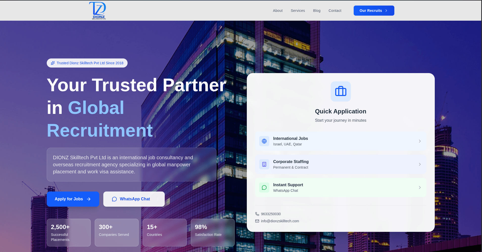482x252 pixels.
Task: Click the Dionz logo in the header
Action: coord(98,11)
